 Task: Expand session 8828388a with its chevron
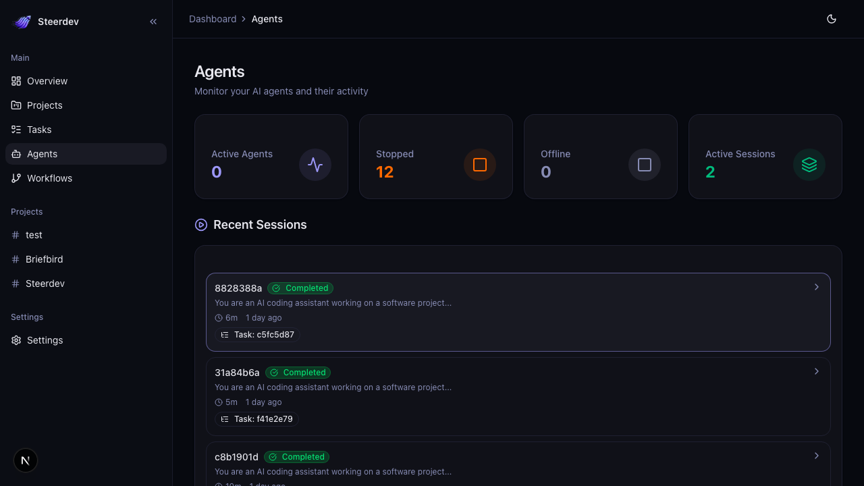tap(816, 287)
